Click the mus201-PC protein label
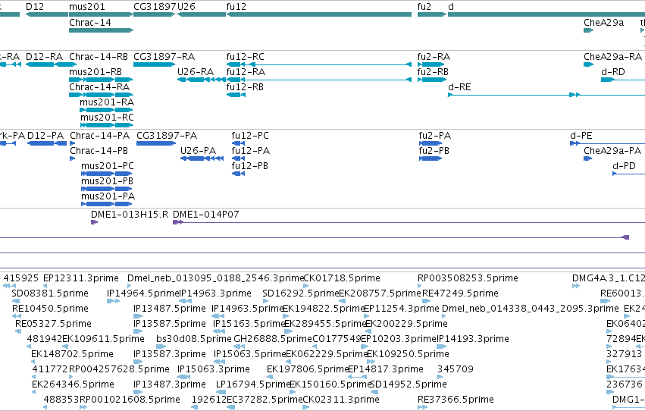The width and height of the screenshot is (645, 411). click(108, 166)
